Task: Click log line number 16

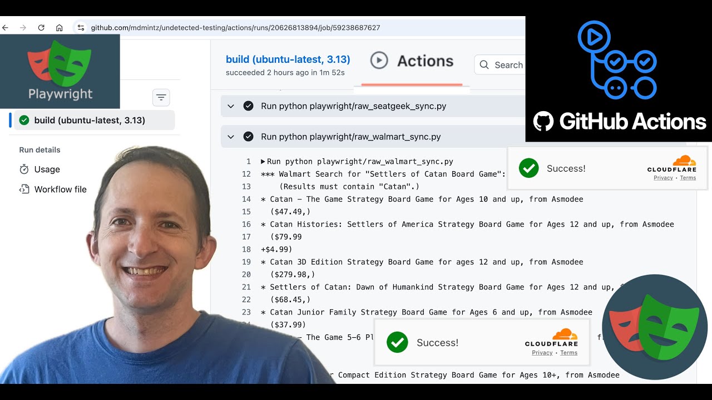Action: point(246,224)
